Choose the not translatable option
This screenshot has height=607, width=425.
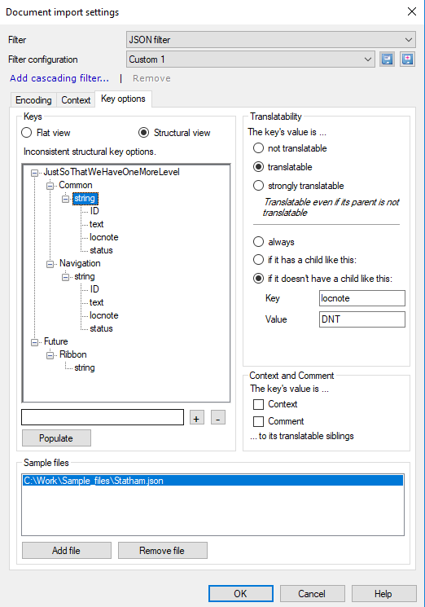[x=258, y=148]
